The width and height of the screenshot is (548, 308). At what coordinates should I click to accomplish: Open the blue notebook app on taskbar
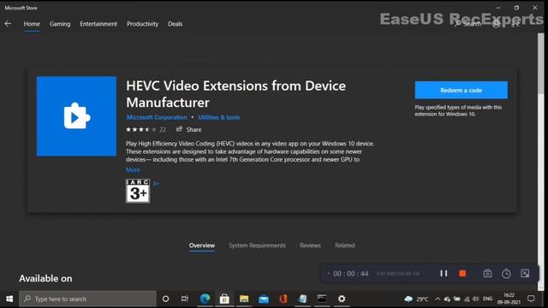[x=302, y=299]
